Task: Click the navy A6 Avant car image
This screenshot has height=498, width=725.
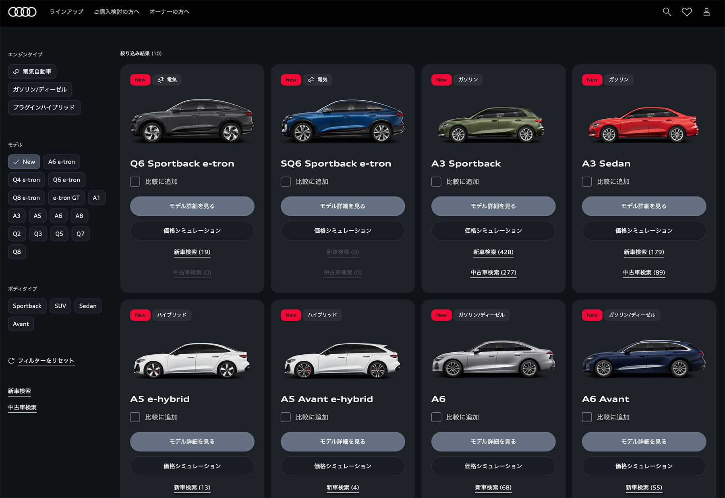Action: click(644, 358)
